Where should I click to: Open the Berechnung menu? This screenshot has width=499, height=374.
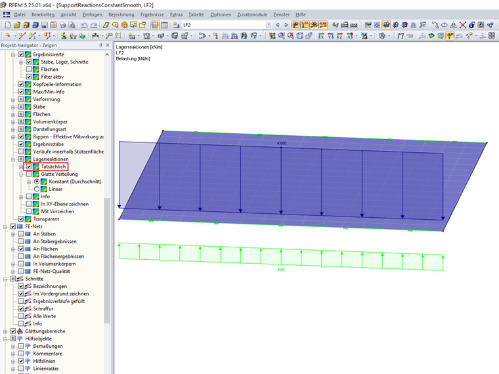[121, 14]
